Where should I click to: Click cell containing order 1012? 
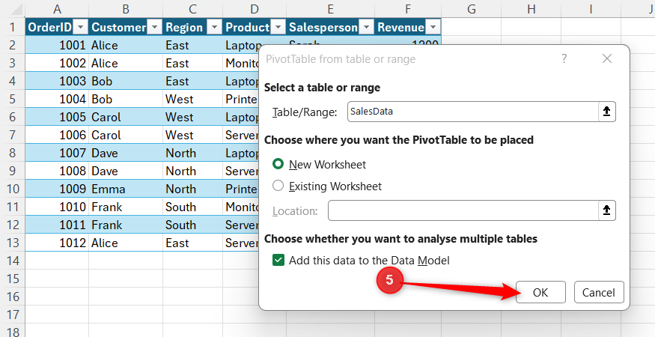tap(57, 243)
